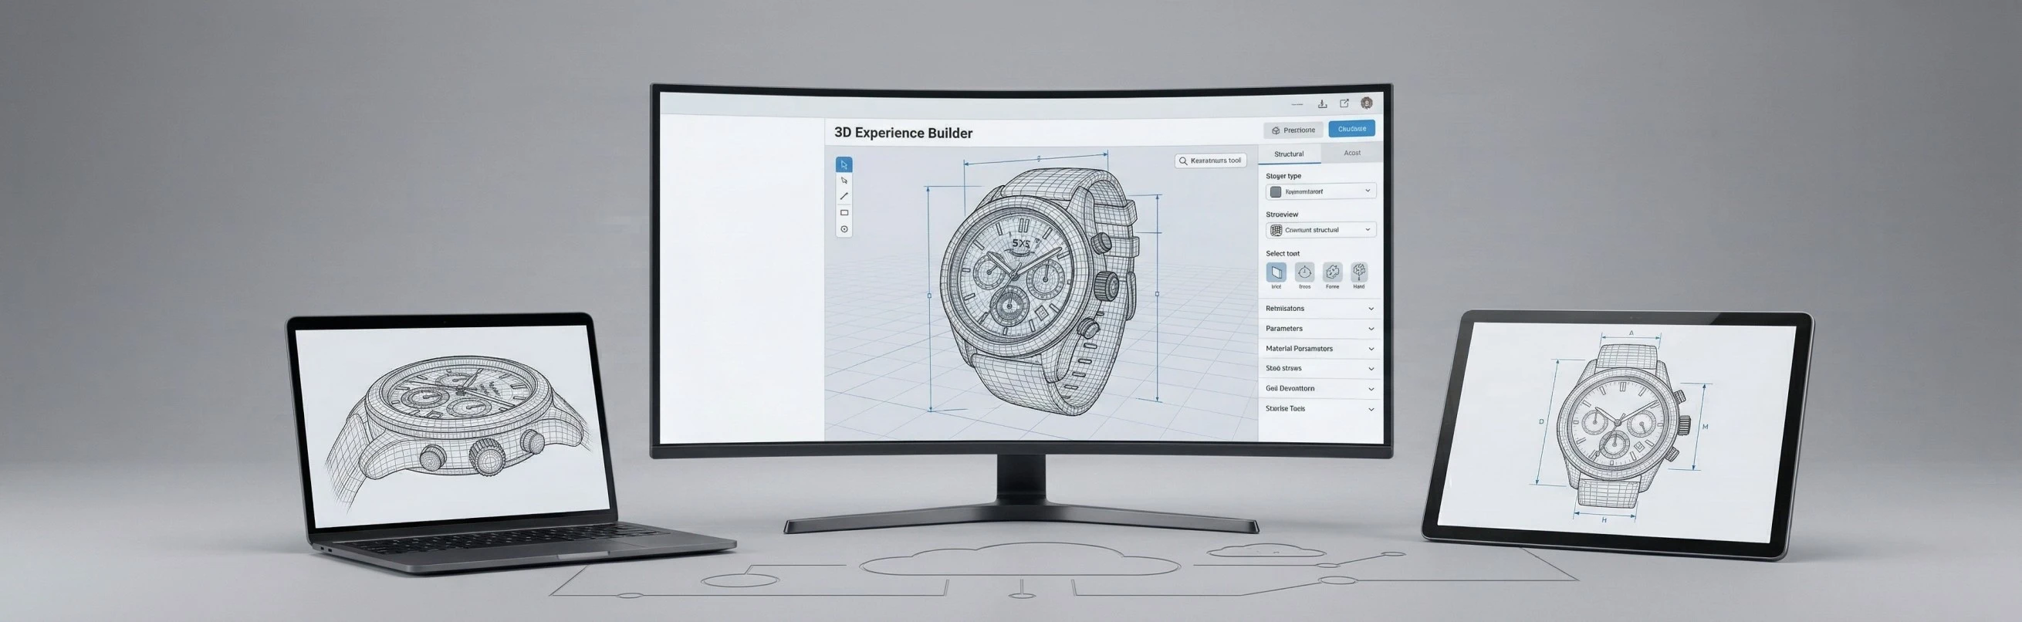Select the Hand tool icon
The height and width of the screenshot is (622, 2022).
(x=1359, y=272)
